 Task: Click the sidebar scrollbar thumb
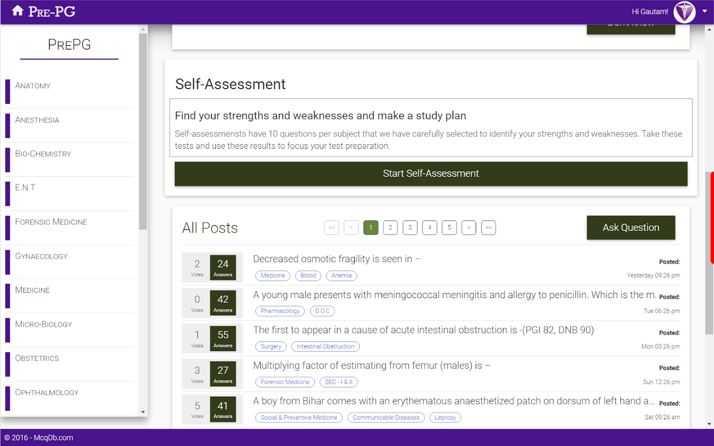(x=143, y=132)
